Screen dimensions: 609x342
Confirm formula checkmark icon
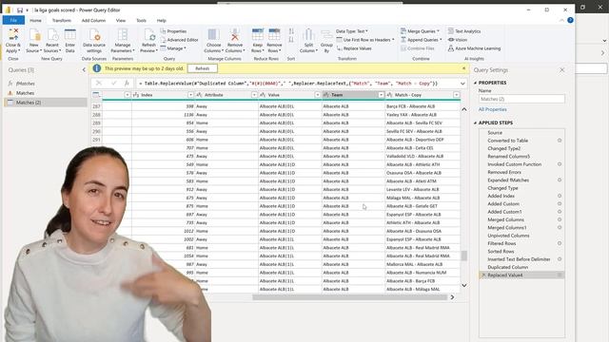click(113, 83)
